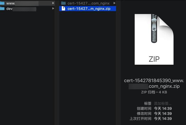186x125 pixels.
Task: Select the cert-15427...m_nginx.zip file name
Action: tap(89, 9)
